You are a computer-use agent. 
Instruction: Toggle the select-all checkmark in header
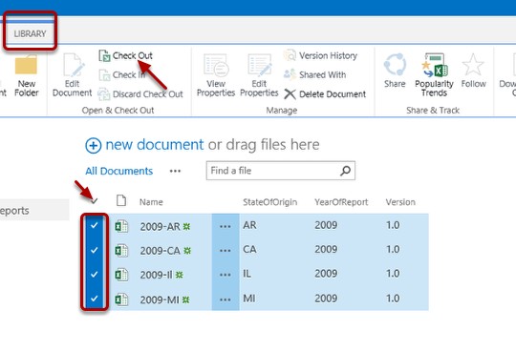[x=94, y=201]
